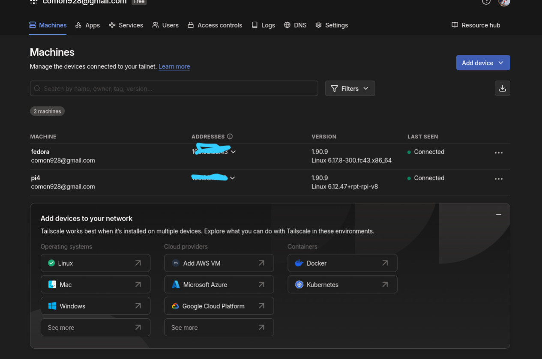This screenshot has width=542, height=359.
Task: Expand pi4's address list chevron
Action: coord(232,178)
